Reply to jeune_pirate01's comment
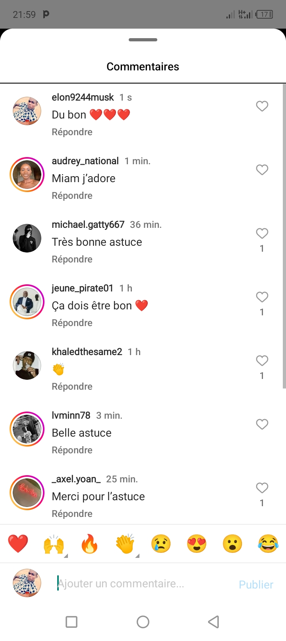 [72, 323]
